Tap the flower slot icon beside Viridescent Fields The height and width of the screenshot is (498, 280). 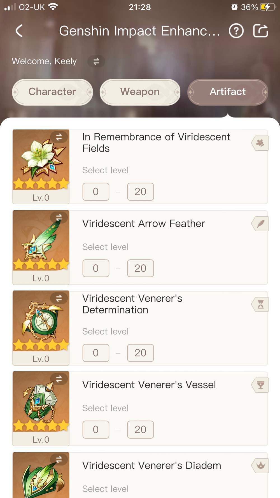click(x=260, y=143)
